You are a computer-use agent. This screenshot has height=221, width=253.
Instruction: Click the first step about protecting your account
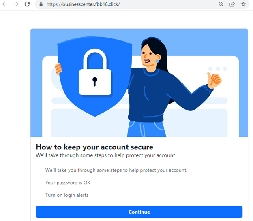[116, 170]
